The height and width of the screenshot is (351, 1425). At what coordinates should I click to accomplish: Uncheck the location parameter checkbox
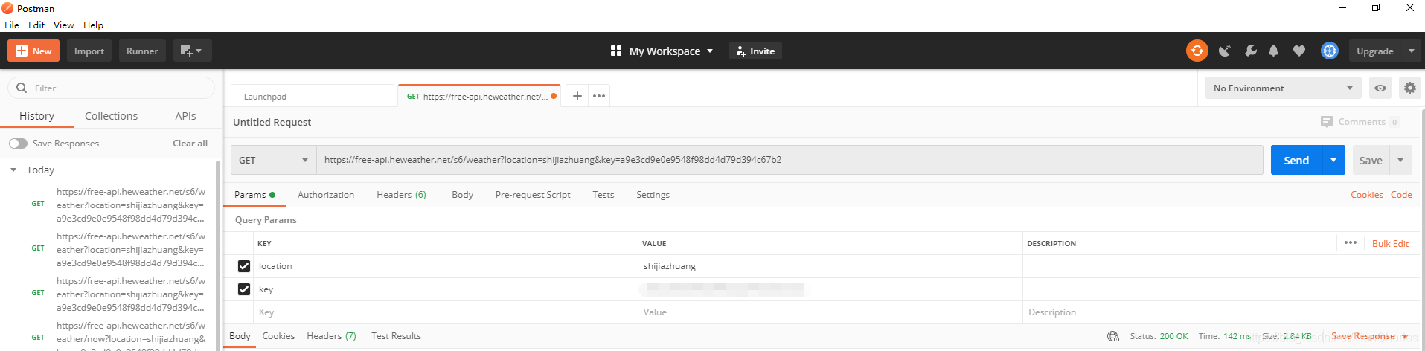tap(243, 265)
